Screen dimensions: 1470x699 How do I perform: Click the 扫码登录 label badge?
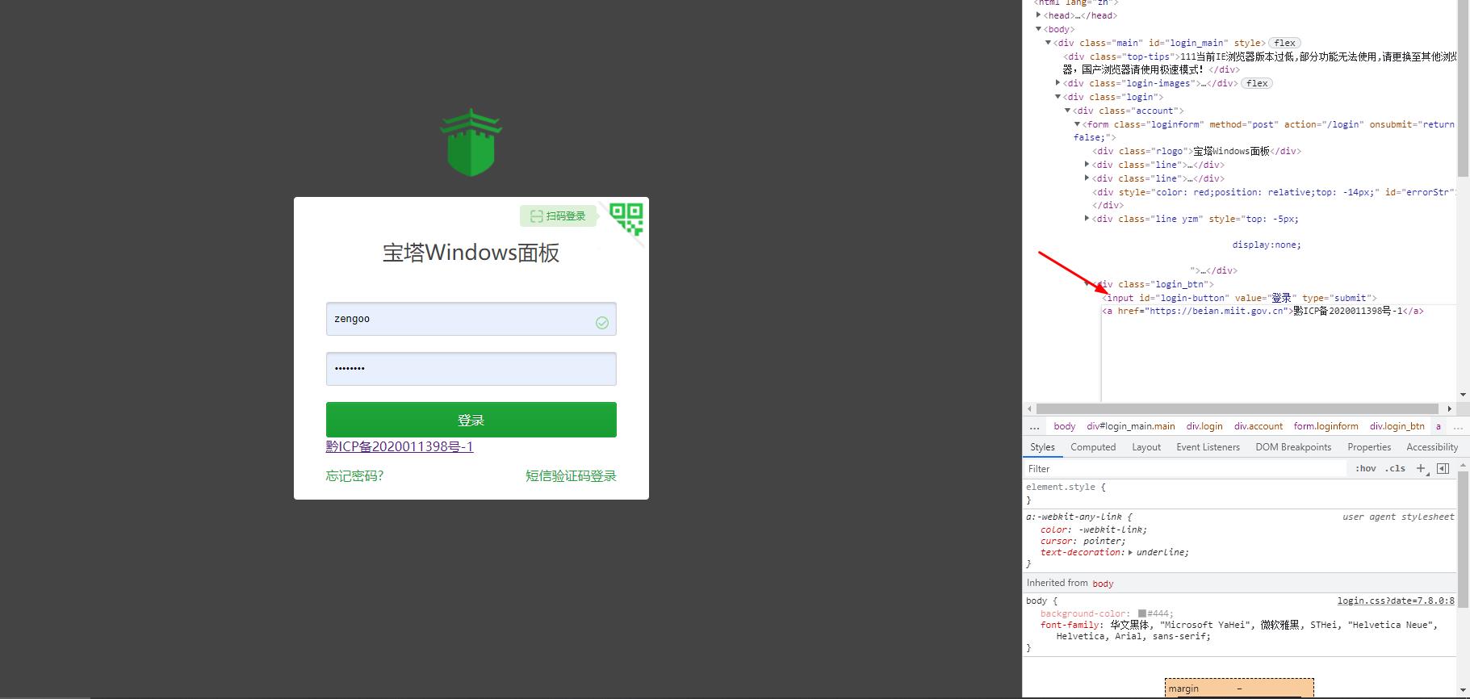click(x=558, y=216)
